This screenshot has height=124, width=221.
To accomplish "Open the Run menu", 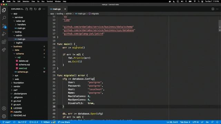I will 43,1.
